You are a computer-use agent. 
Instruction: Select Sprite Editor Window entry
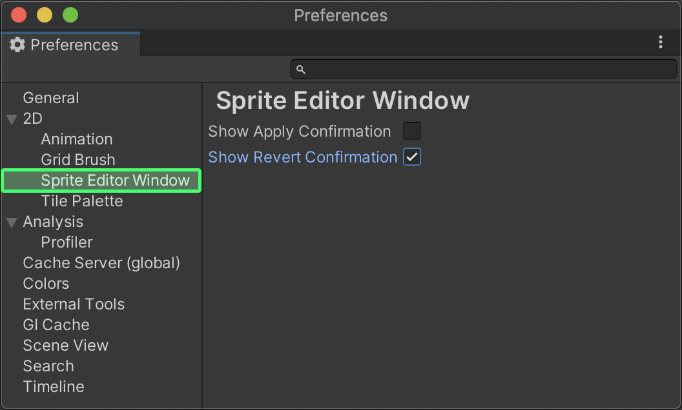pos(115,181)
